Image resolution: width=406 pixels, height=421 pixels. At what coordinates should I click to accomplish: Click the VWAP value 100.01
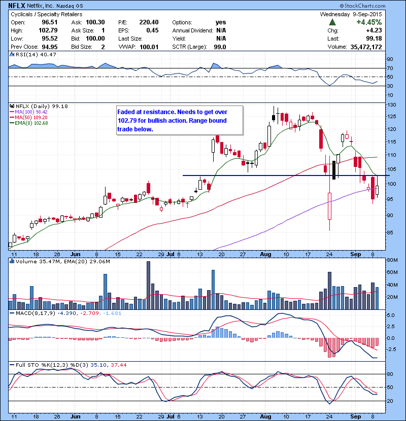pyautogui.click(x=149, y=47)
